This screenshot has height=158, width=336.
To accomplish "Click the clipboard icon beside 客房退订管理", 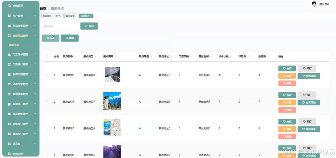I will 9,104.
